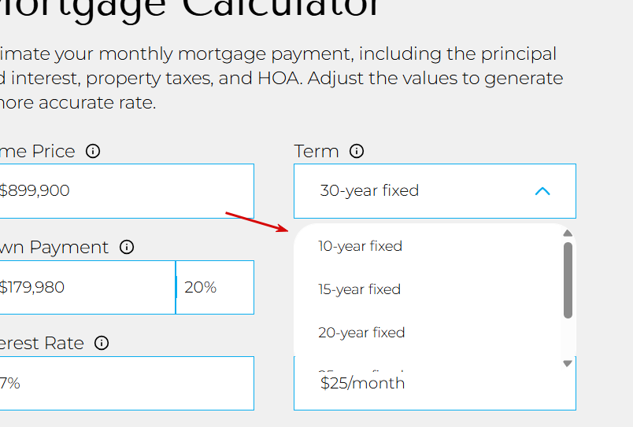Choose the 15-year fixed term

point(360,289)
